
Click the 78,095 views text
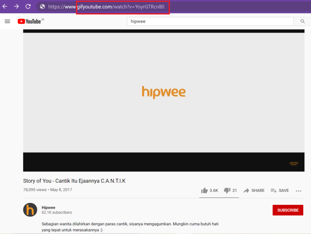[x=35, y=190]
